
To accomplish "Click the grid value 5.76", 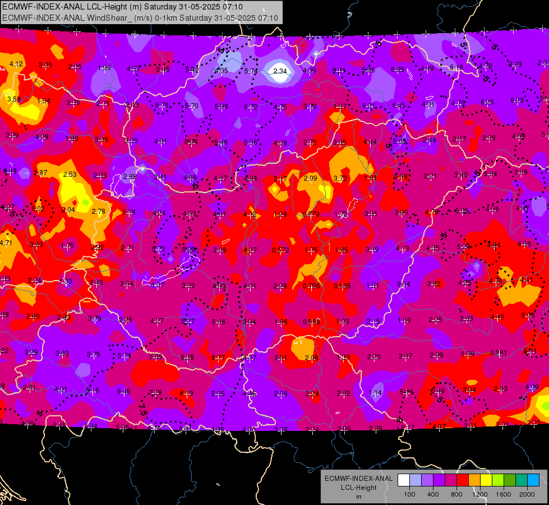I will 162,105.
